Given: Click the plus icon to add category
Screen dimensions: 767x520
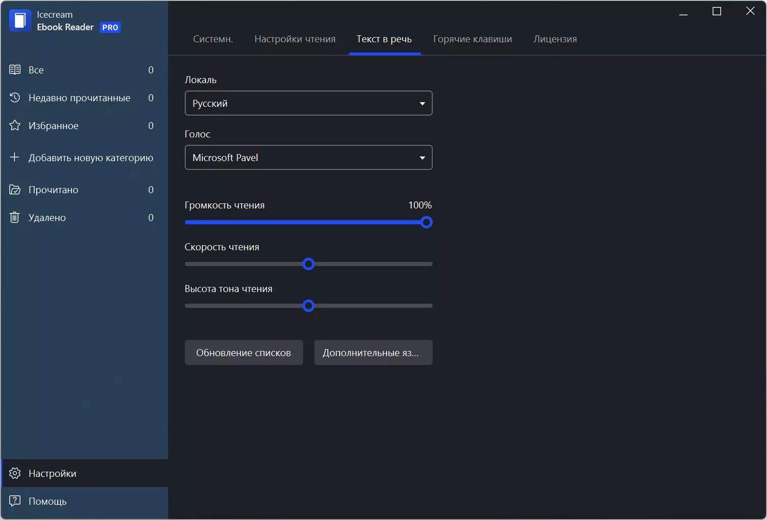Looking at the screenshot, I should pyautogui.click(x=15, y=157).
